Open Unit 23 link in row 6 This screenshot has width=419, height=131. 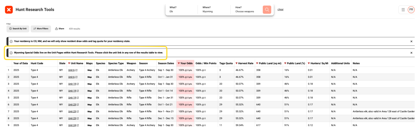click(x=72, y=105)
